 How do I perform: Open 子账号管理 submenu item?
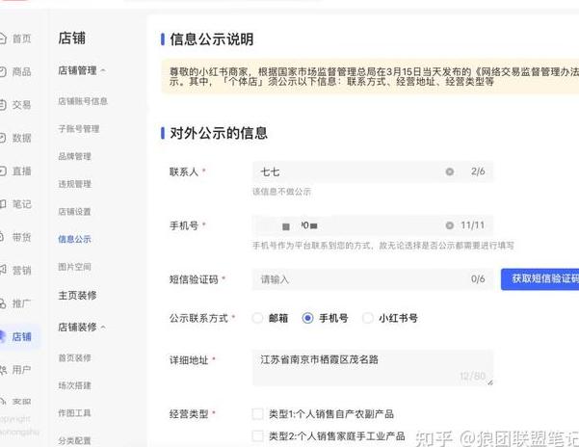pyautogui.click(x=79, y=129)
